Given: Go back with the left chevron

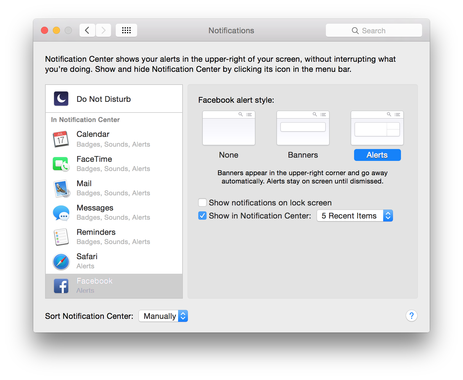Looking at the screenshot, I should point(87,30).
